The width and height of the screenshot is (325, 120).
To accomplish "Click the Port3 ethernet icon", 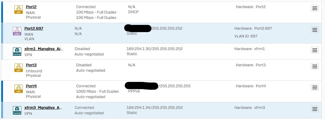I will 19,68.
